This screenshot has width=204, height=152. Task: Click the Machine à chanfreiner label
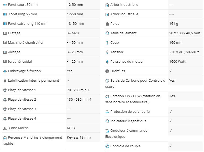26,43
